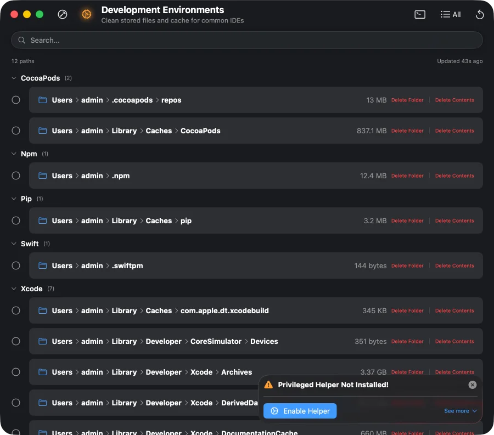This screenshot has width=494, height=435.
Task: Delete Folder for .npm
Action: tap(407, 176)
